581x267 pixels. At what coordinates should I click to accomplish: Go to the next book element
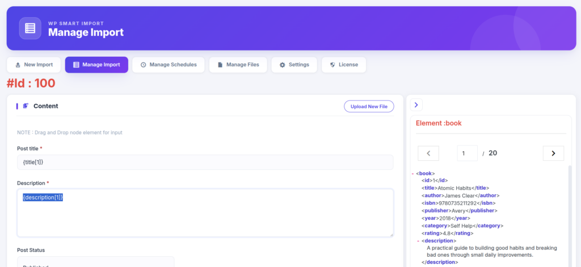[554, 153]
